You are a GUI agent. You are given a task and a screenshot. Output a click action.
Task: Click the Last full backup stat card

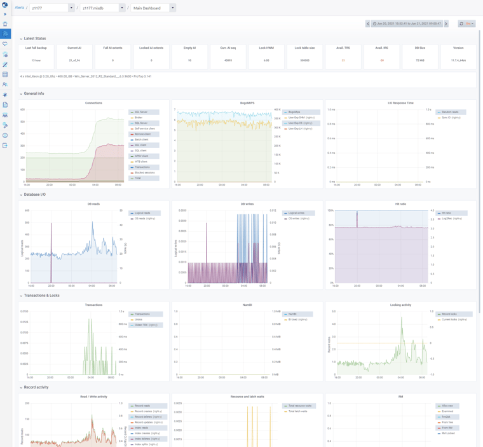[x=36, y=57]
